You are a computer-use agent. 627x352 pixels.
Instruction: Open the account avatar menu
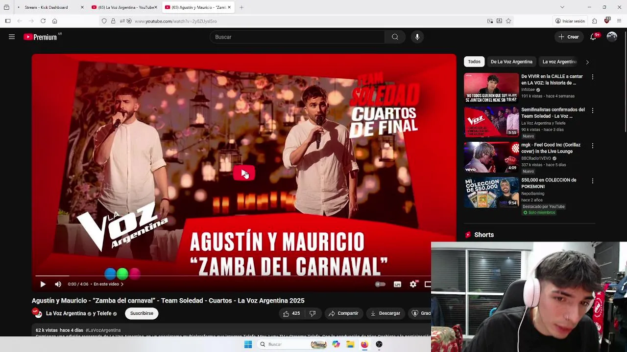(x=612, y=37)
